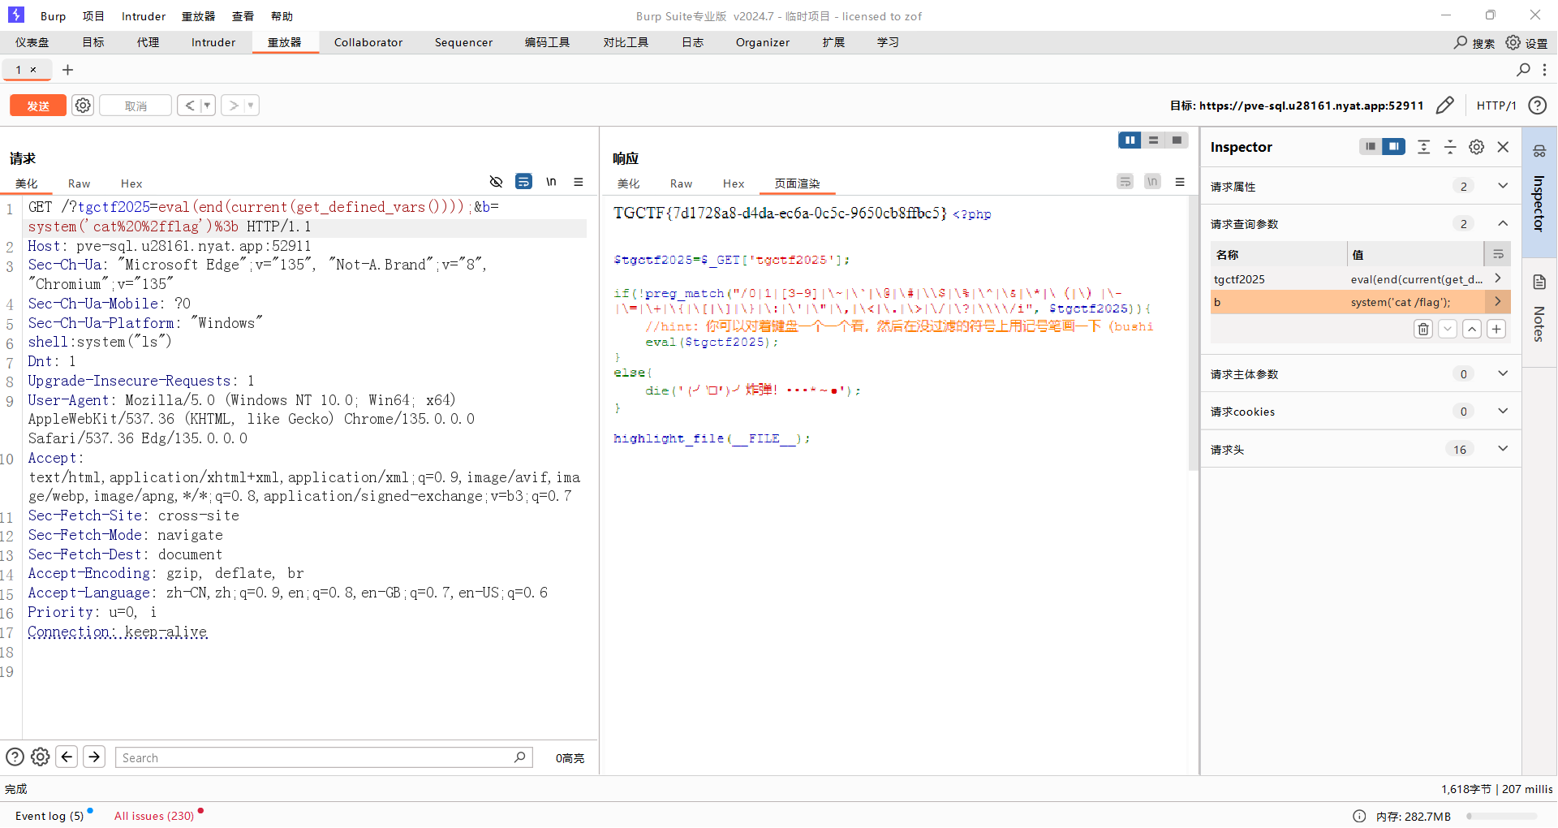Image resolution: width=1558 pixels, height=828 pixels.
Task: Open response editor hamburger menu
Action: [1180, 182]
